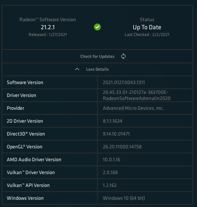197x207 pixels.
Task: Select Advanced Micro Devices, Inc. value
Action: 133,108
